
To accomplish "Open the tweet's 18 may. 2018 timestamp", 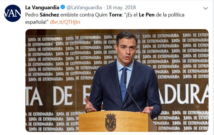I will [x=121, y=7].
